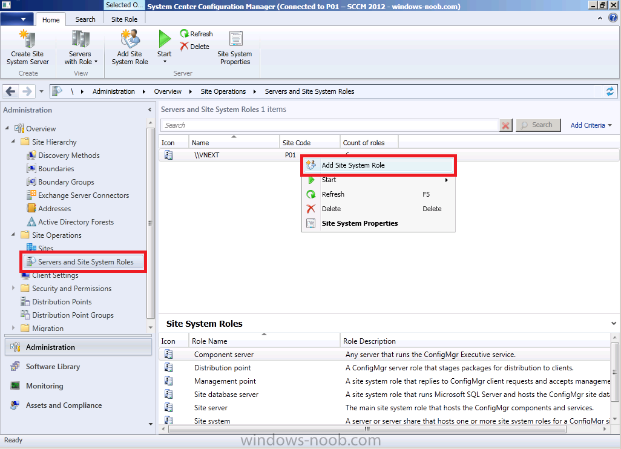
Task: Click Site Operations in the breadcrumb
Action: click(x=223, y=91)
